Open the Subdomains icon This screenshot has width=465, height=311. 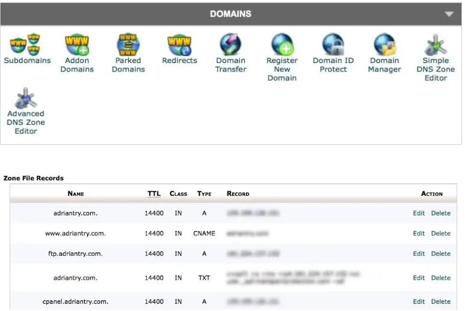(x=27, y=45)
